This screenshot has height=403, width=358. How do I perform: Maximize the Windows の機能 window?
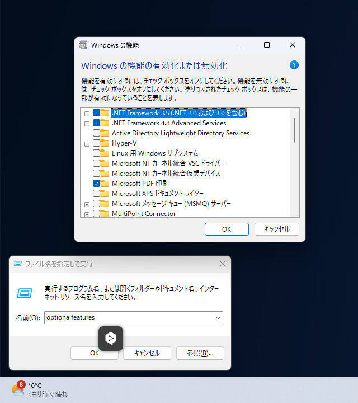pyautogui.click(x=267, y=45)
